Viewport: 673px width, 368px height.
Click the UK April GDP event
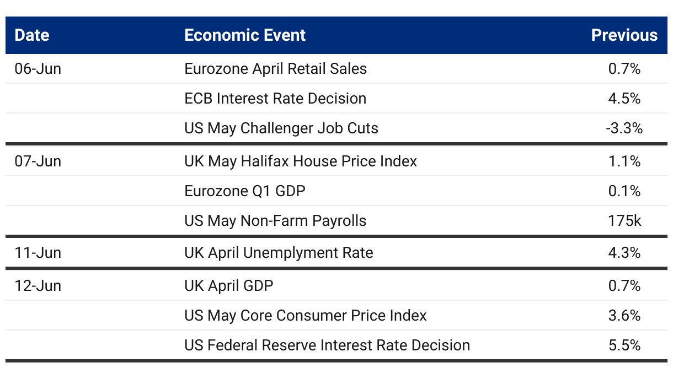point(229,286)
